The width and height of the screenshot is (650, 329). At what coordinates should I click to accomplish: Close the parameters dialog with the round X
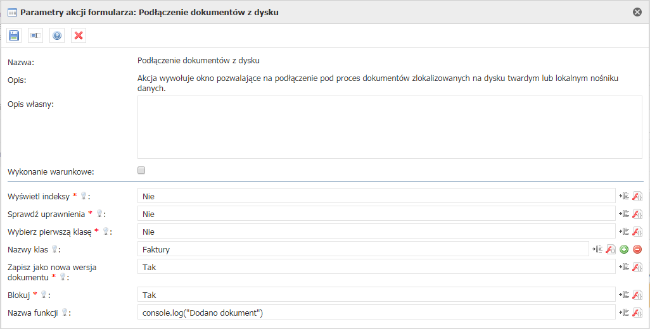(637, 12)
